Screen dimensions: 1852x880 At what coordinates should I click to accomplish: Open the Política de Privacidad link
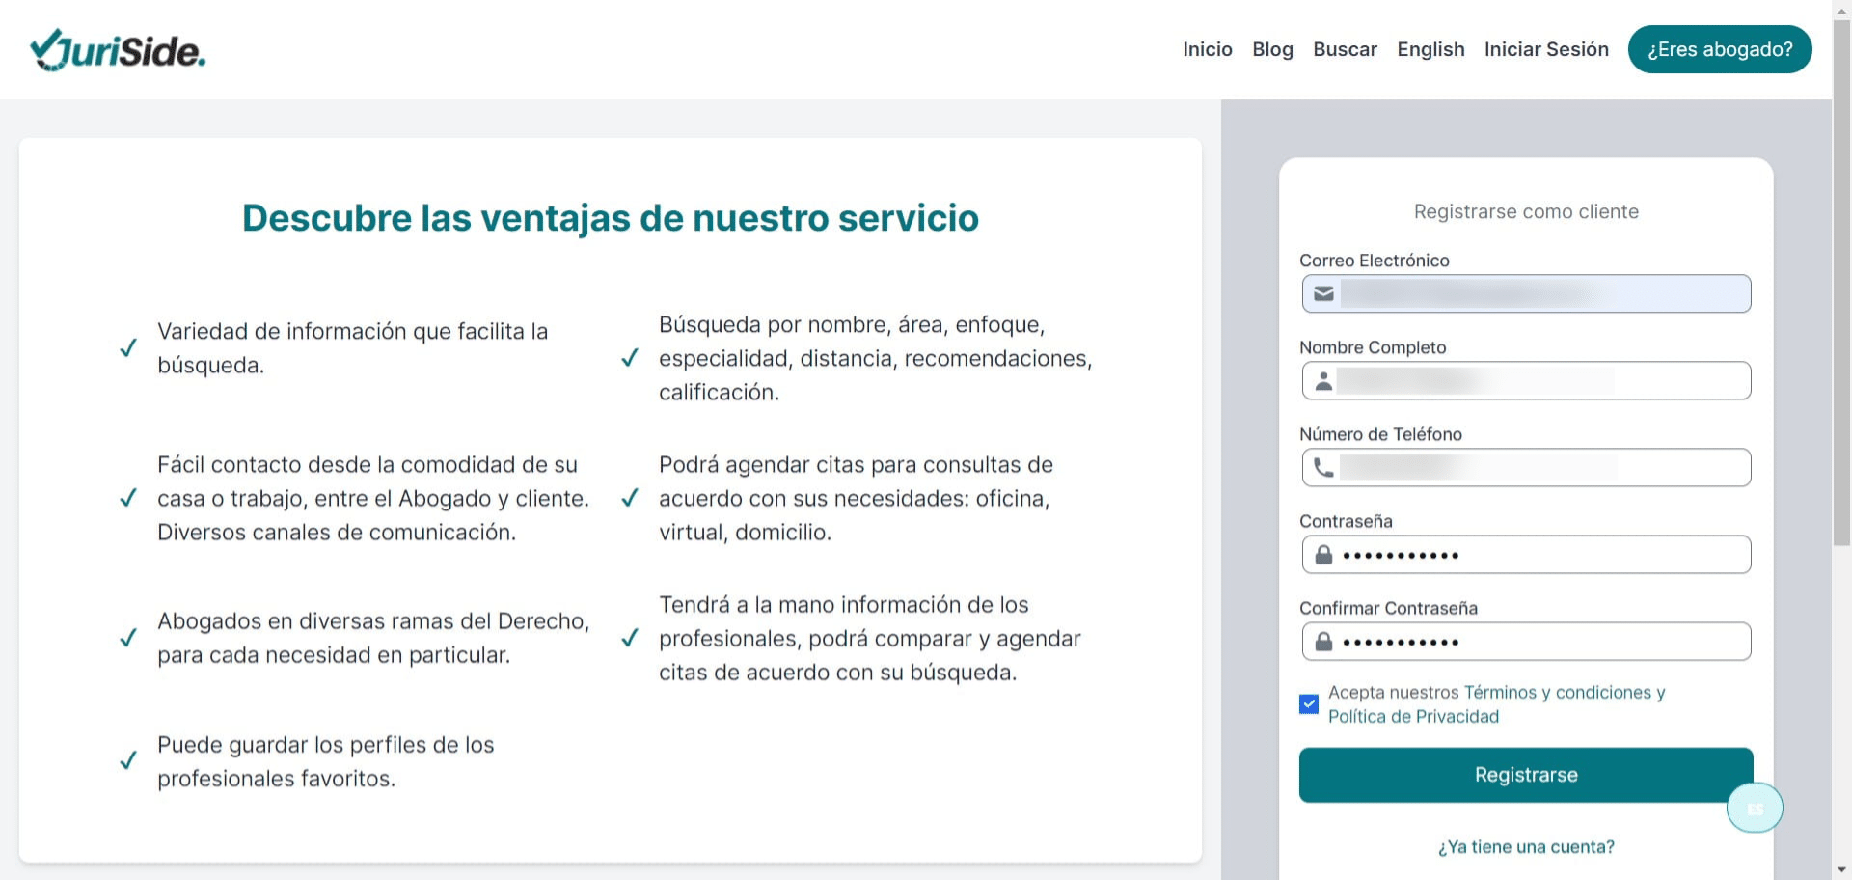[x=1414, y=716]
